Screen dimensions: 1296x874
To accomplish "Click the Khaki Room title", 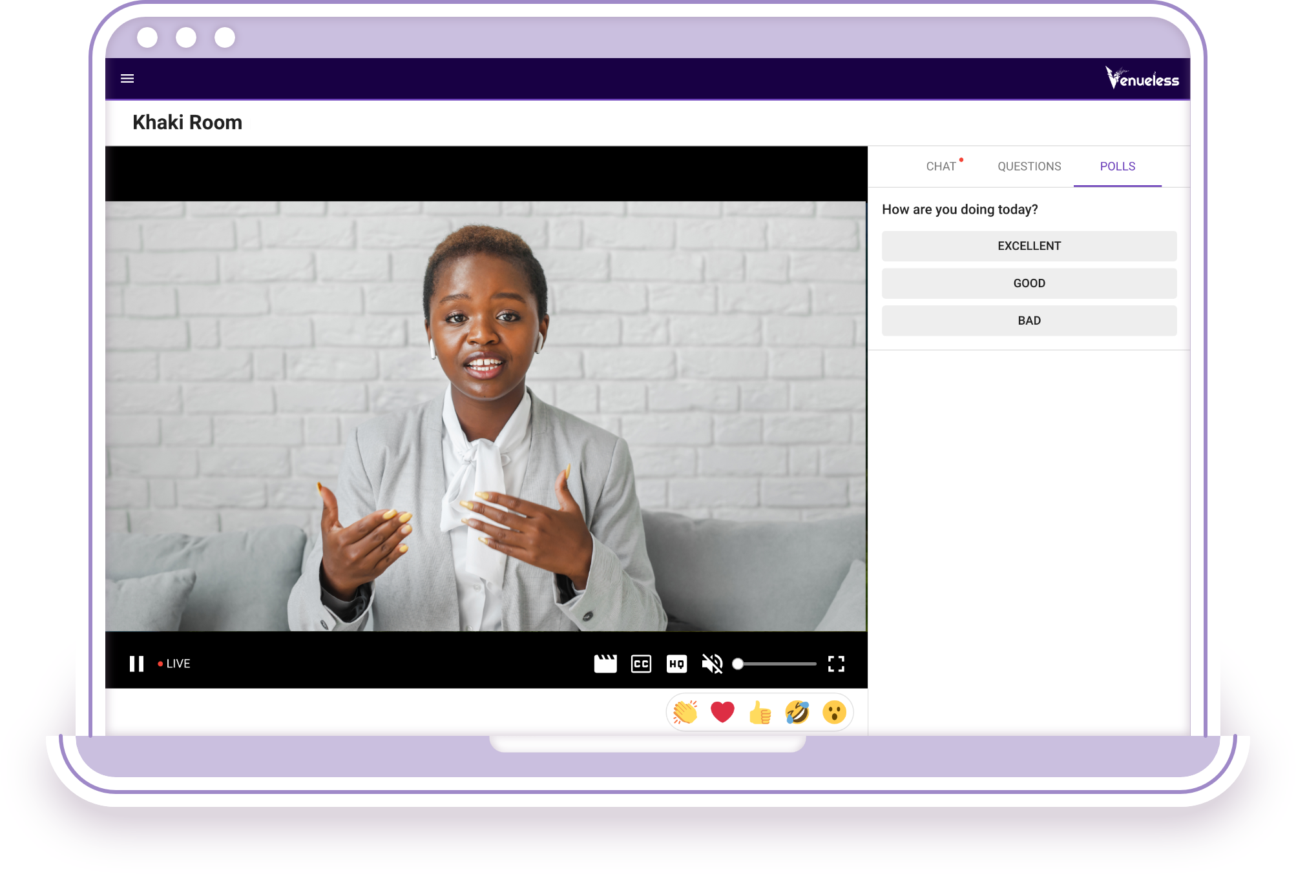I will click(187, 123).
